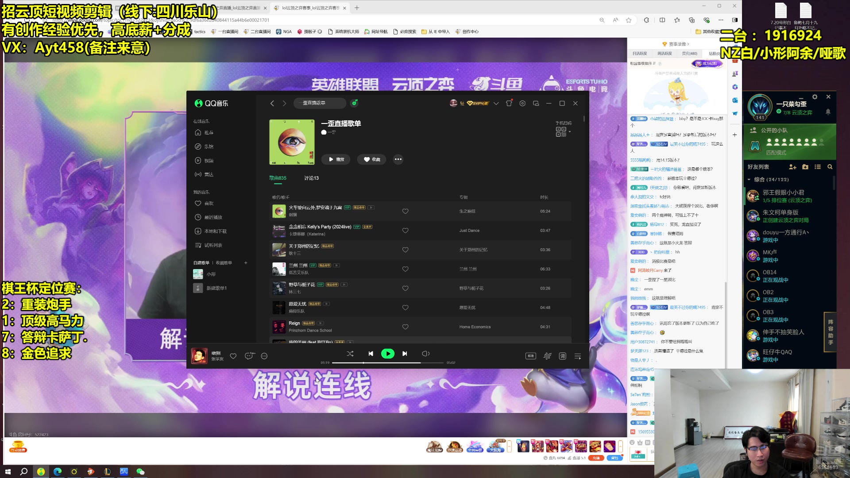Image resolution: width=850 pixels, height=478 pixels.
Task: Skip to previous track
Action: tap(371, 354)
